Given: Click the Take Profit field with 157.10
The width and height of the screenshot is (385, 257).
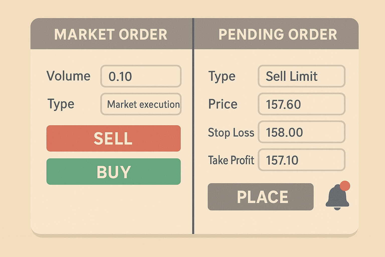Looking at the screenshot, I should coord(302,160).
